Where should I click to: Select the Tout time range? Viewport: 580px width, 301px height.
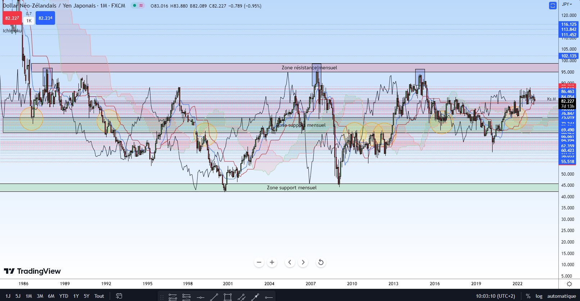(99, 296)
